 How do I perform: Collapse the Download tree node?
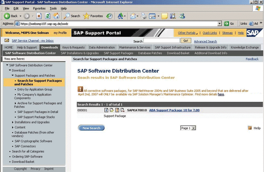[10, 70]
